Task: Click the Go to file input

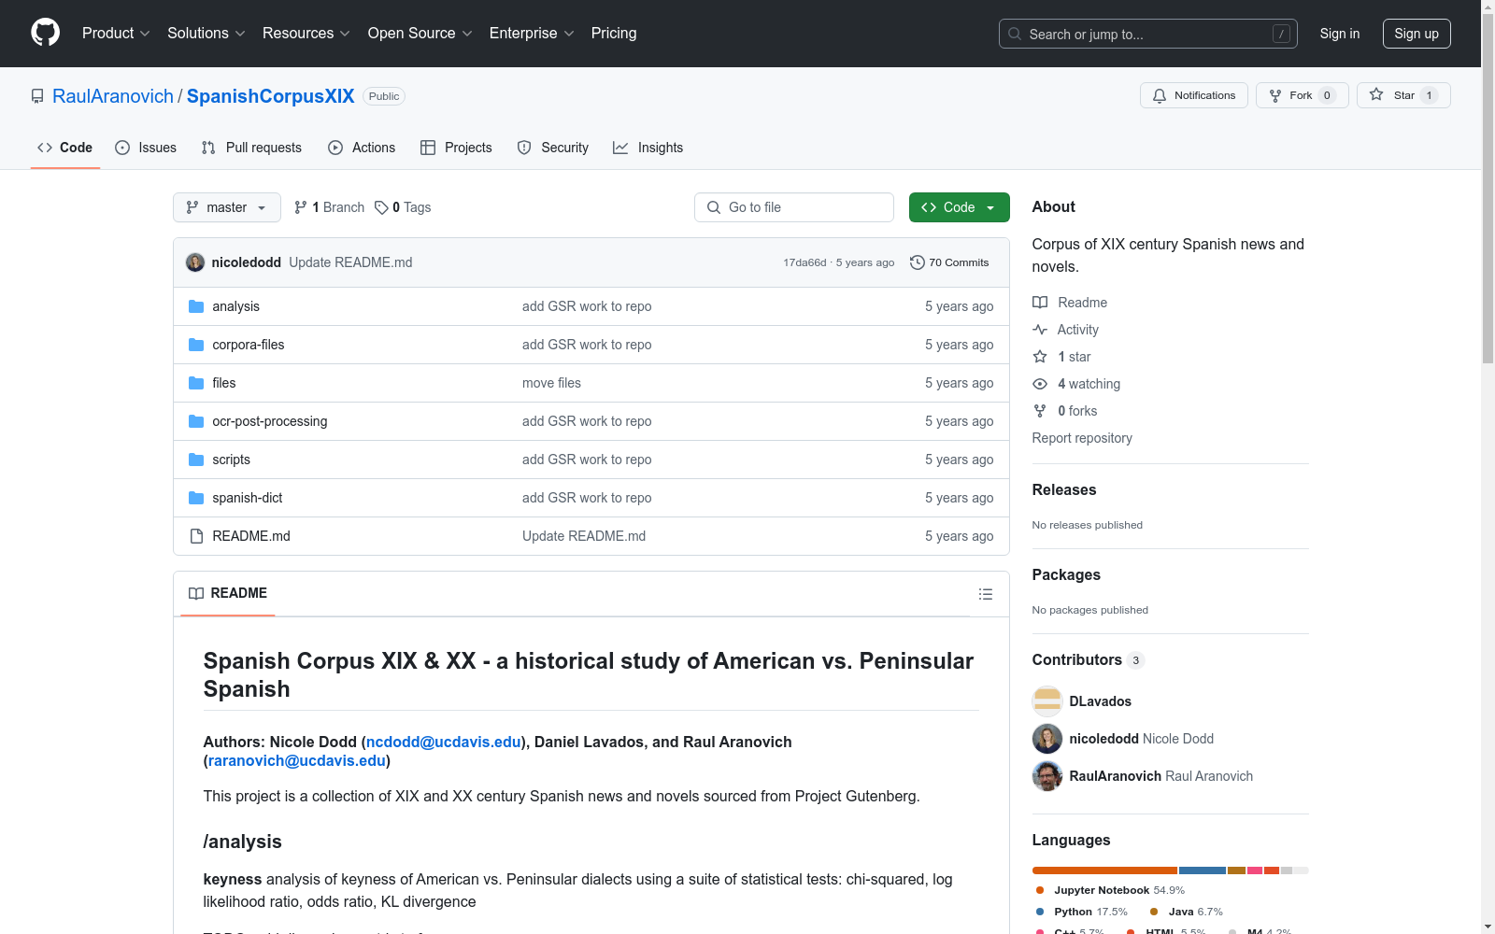Action: (x=794, y=207)
